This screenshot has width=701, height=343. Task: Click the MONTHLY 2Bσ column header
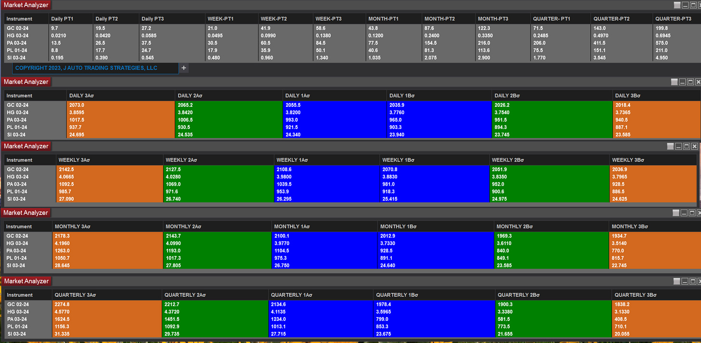pos(551,227)
